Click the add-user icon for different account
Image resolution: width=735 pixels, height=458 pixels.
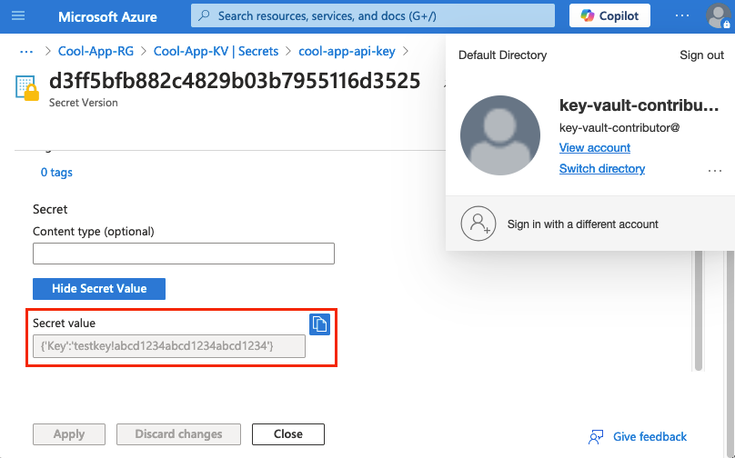tap(478, 224)
